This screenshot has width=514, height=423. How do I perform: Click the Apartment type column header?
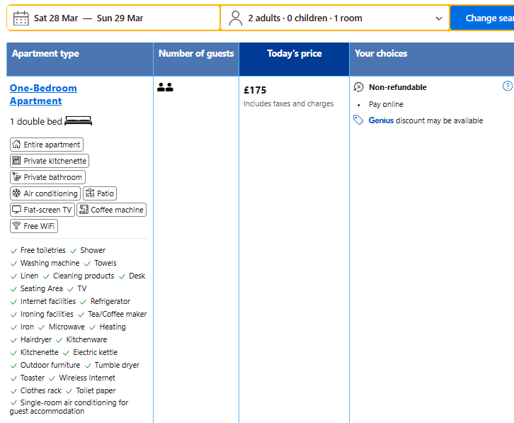(x=80, y=60)
